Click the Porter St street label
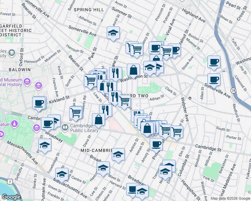This screenshot has width=251, height=201. click(234, 137)
